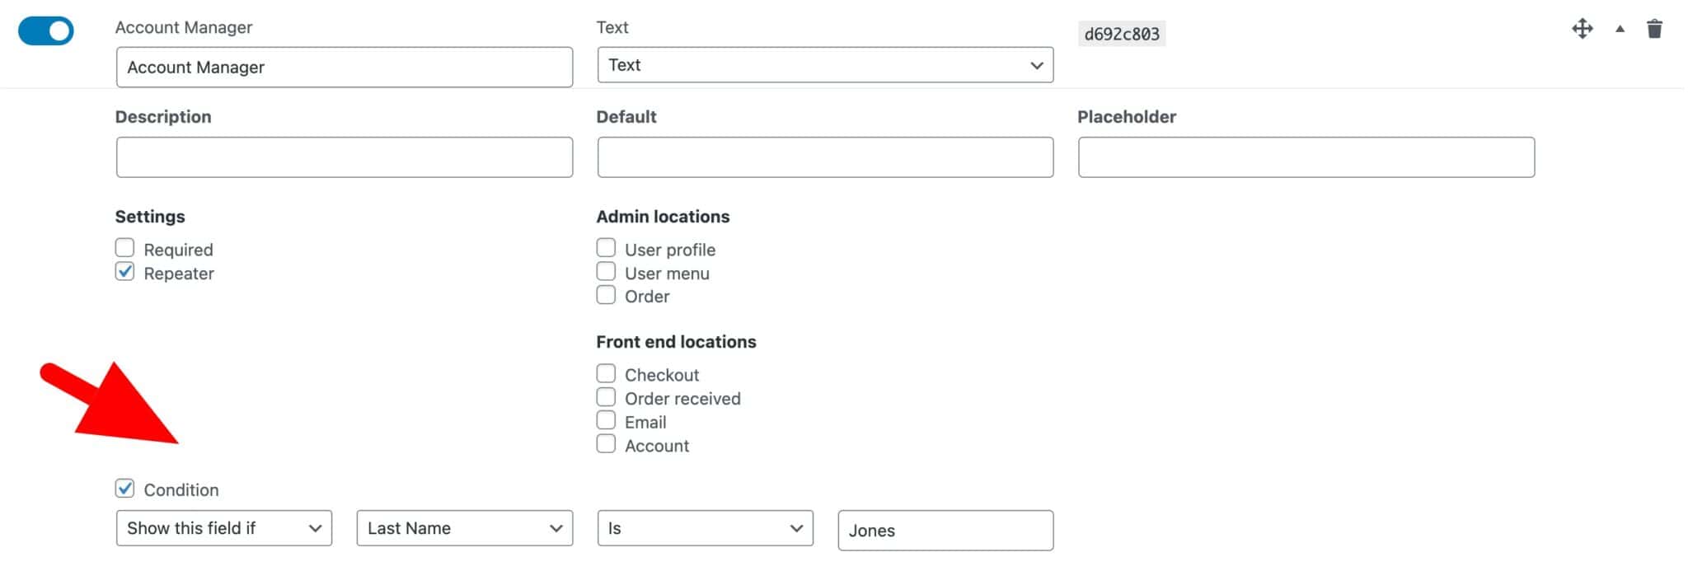Open the 'Is' operator dropdown
This screenshot has width=1688, height=571.
706,528
